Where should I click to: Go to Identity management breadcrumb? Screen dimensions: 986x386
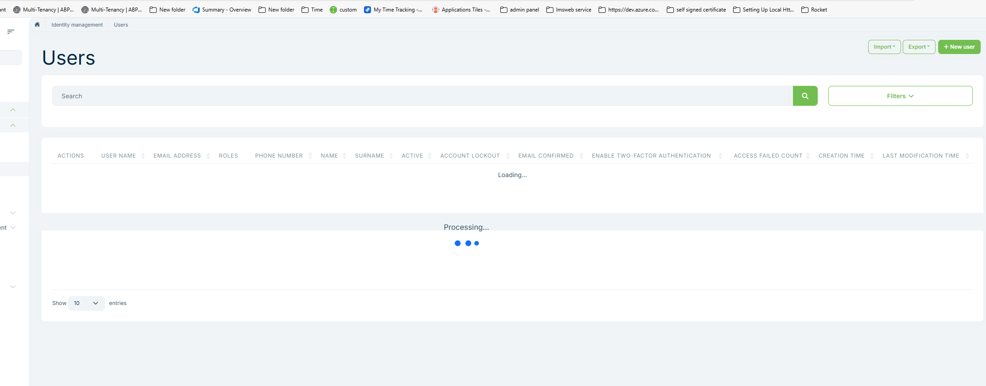pos(77,25)
